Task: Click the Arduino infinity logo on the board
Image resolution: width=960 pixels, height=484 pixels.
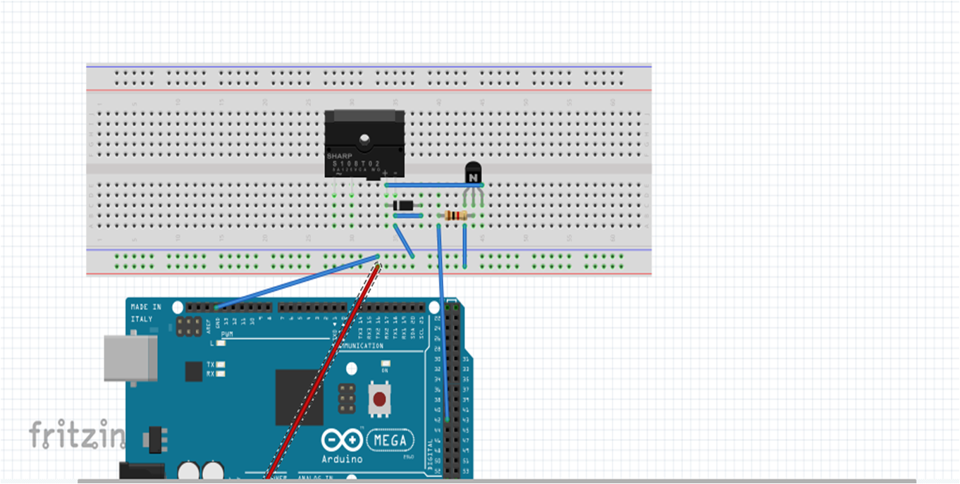Action: pos(342,438)
